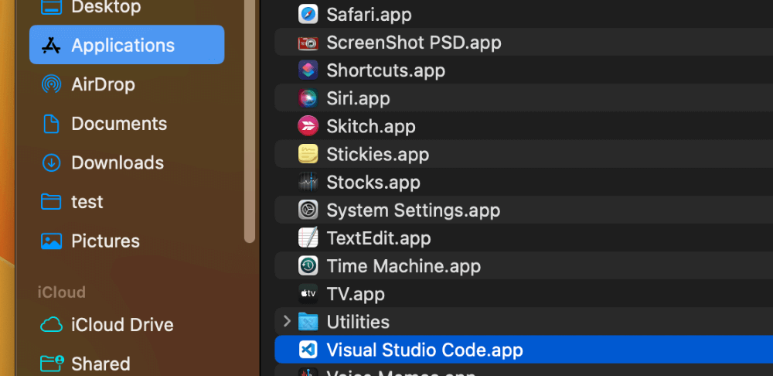
Task: Click the Utilities folder icon
Action: point(308,322)
